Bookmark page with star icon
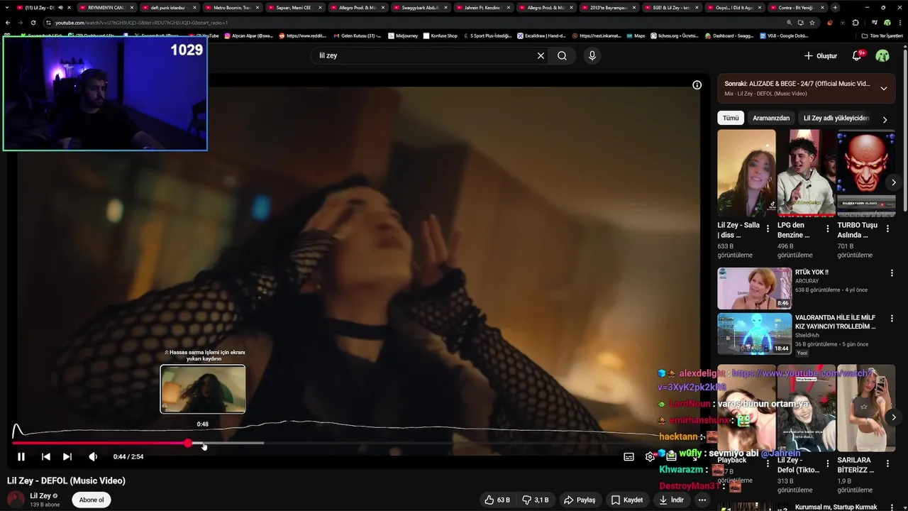908x511 pixels. (x=812, y=22)
